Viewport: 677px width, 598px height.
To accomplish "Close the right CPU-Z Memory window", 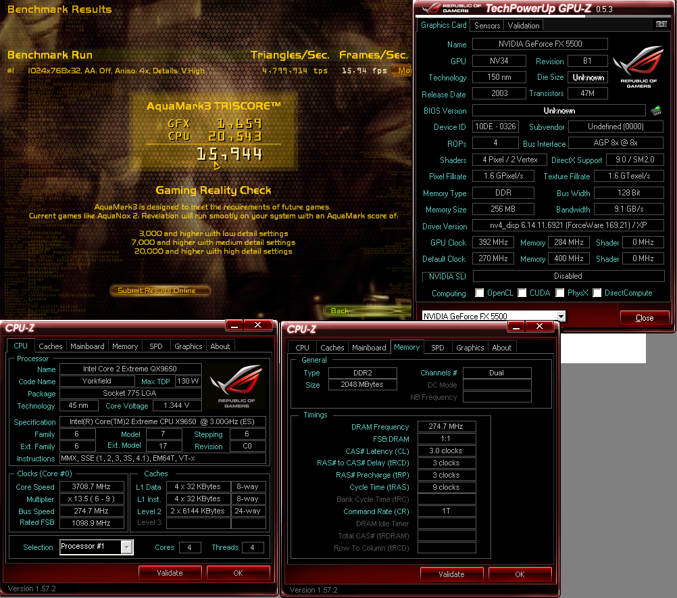I will tap(539, 327).
